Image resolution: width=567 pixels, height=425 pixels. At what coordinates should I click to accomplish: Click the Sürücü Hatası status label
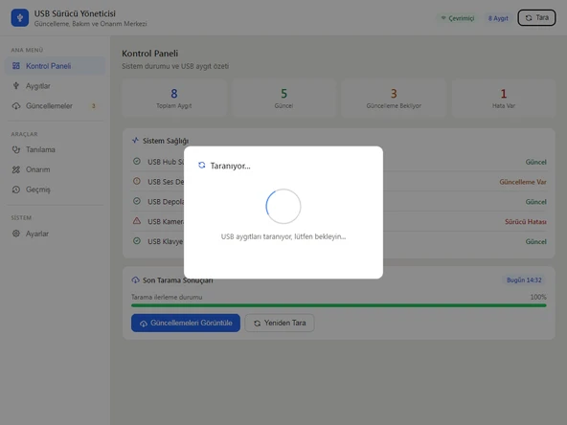click(526, 221)
